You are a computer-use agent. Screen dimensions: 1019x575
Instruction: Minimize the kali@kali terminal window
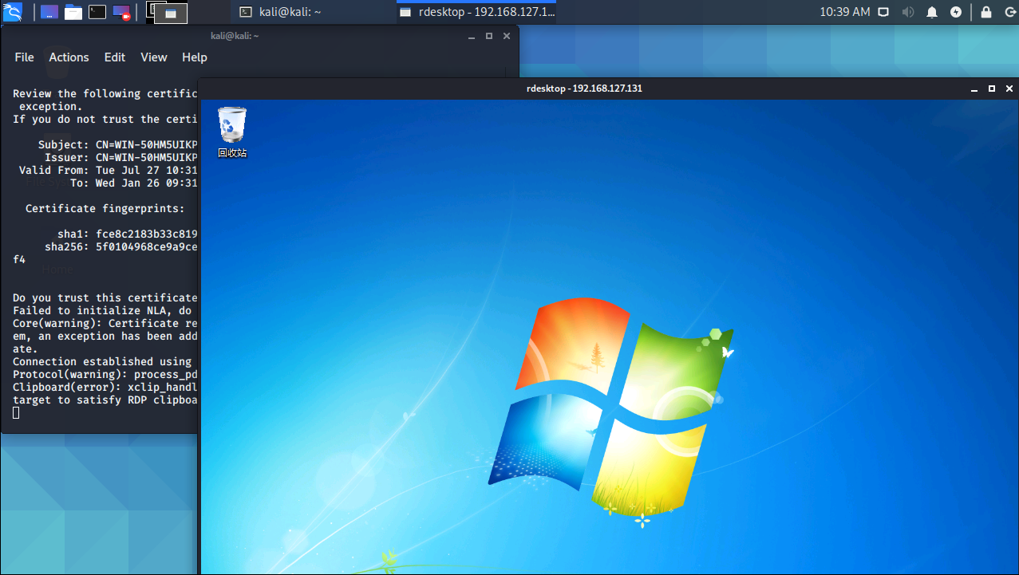pos(472,36)
